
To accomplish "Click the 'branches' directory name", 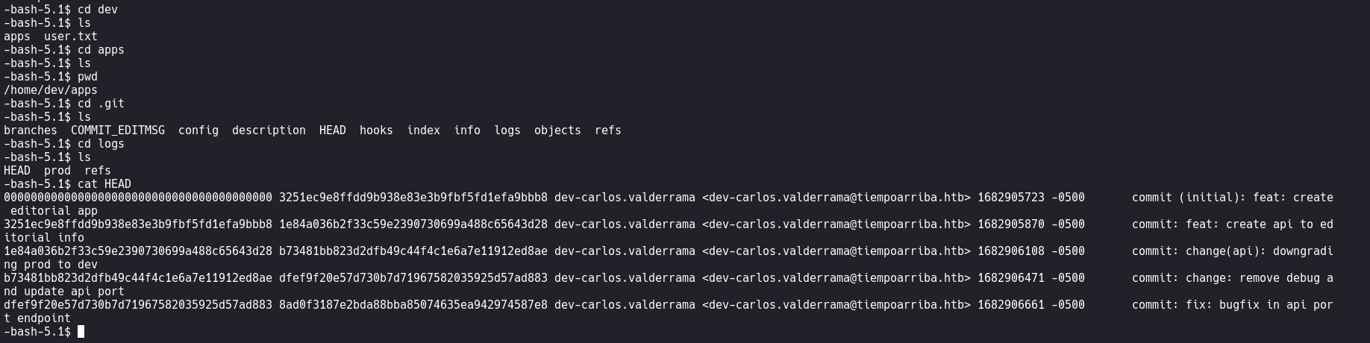I will [31, 130].
